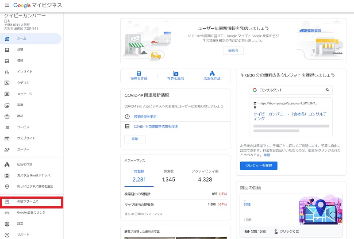This screenshot has width=354, height=239.
Task: Click the クレジットを獲得 button
Action: [258, 166]
